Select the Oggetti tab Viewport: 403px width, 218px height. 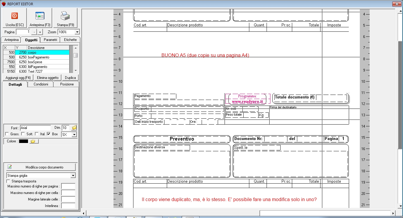pyautogui.click(x=31, y=40)
